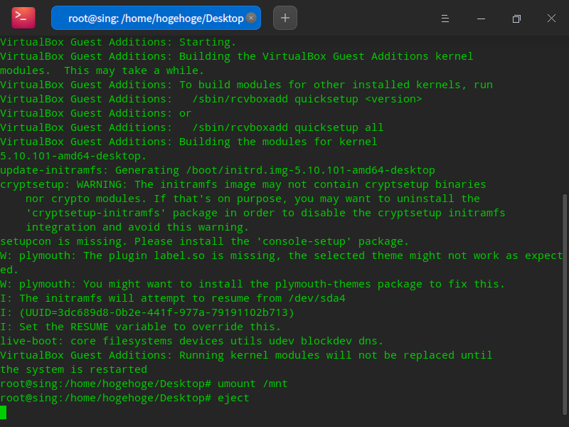Add a new terminal tab
Screen dimensions: 569x427
point(285,18)
